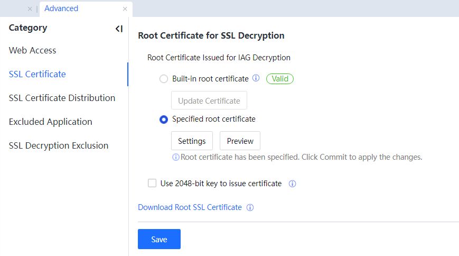Save the SSL certificate configuration
Viewport: 459px width, 256px height.
point(159,239)
